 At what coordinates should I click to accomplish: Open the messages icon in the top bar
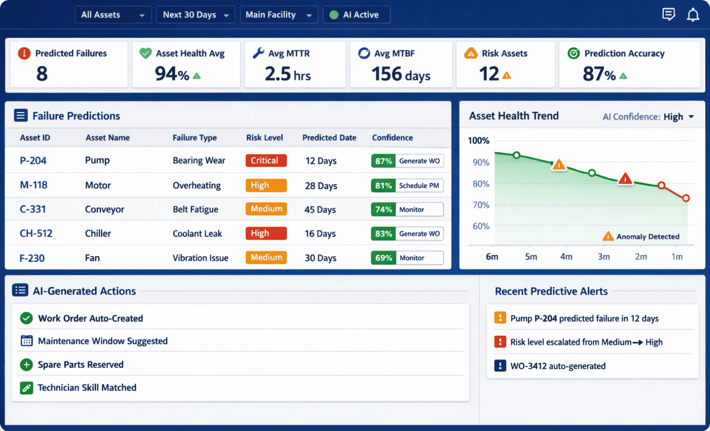668,14
